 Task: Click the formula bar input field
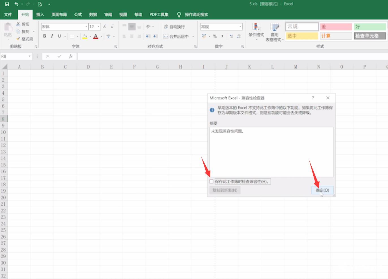(x=232, y=56)
